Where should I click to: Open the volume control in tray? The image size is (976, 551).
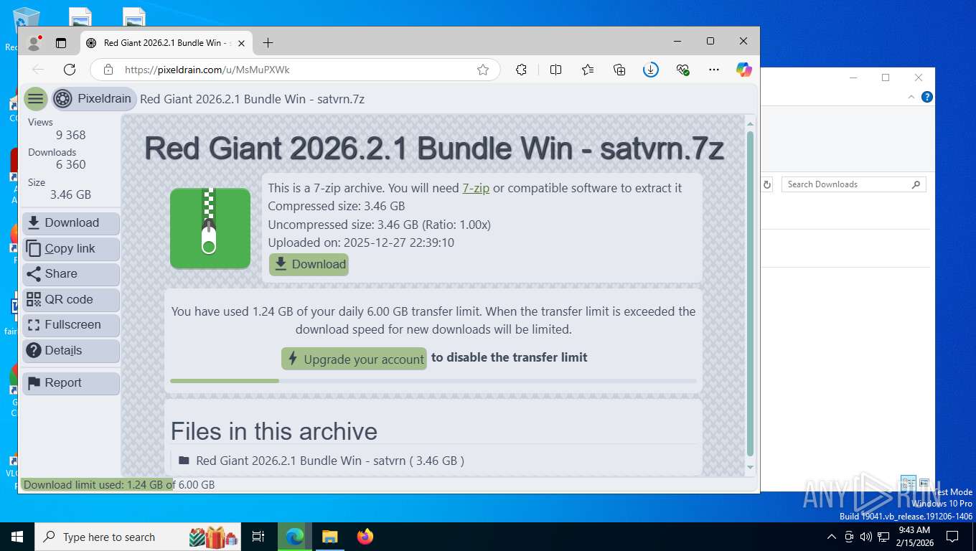click(x=866, y=537)
